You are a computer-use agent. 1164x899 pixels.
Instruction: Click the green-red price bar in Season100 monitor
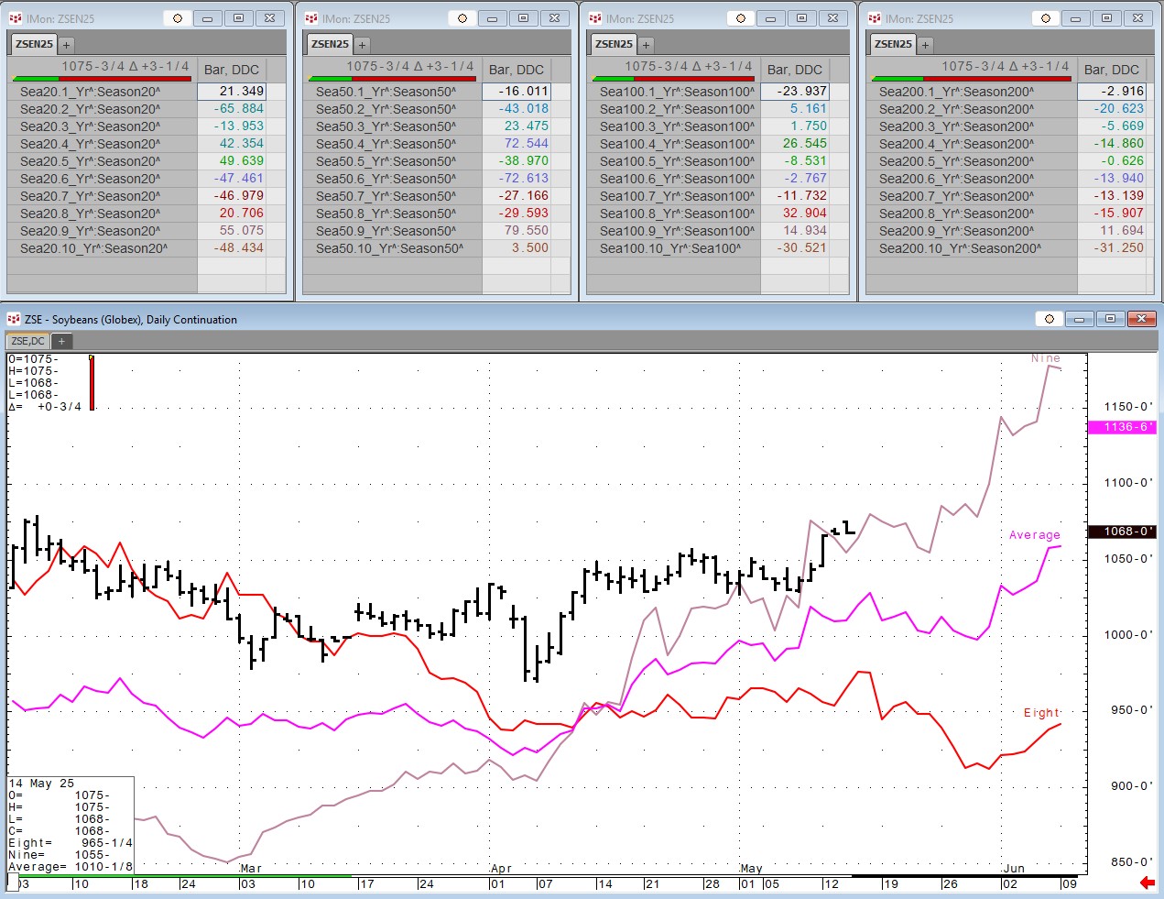(x=671, y=79)
